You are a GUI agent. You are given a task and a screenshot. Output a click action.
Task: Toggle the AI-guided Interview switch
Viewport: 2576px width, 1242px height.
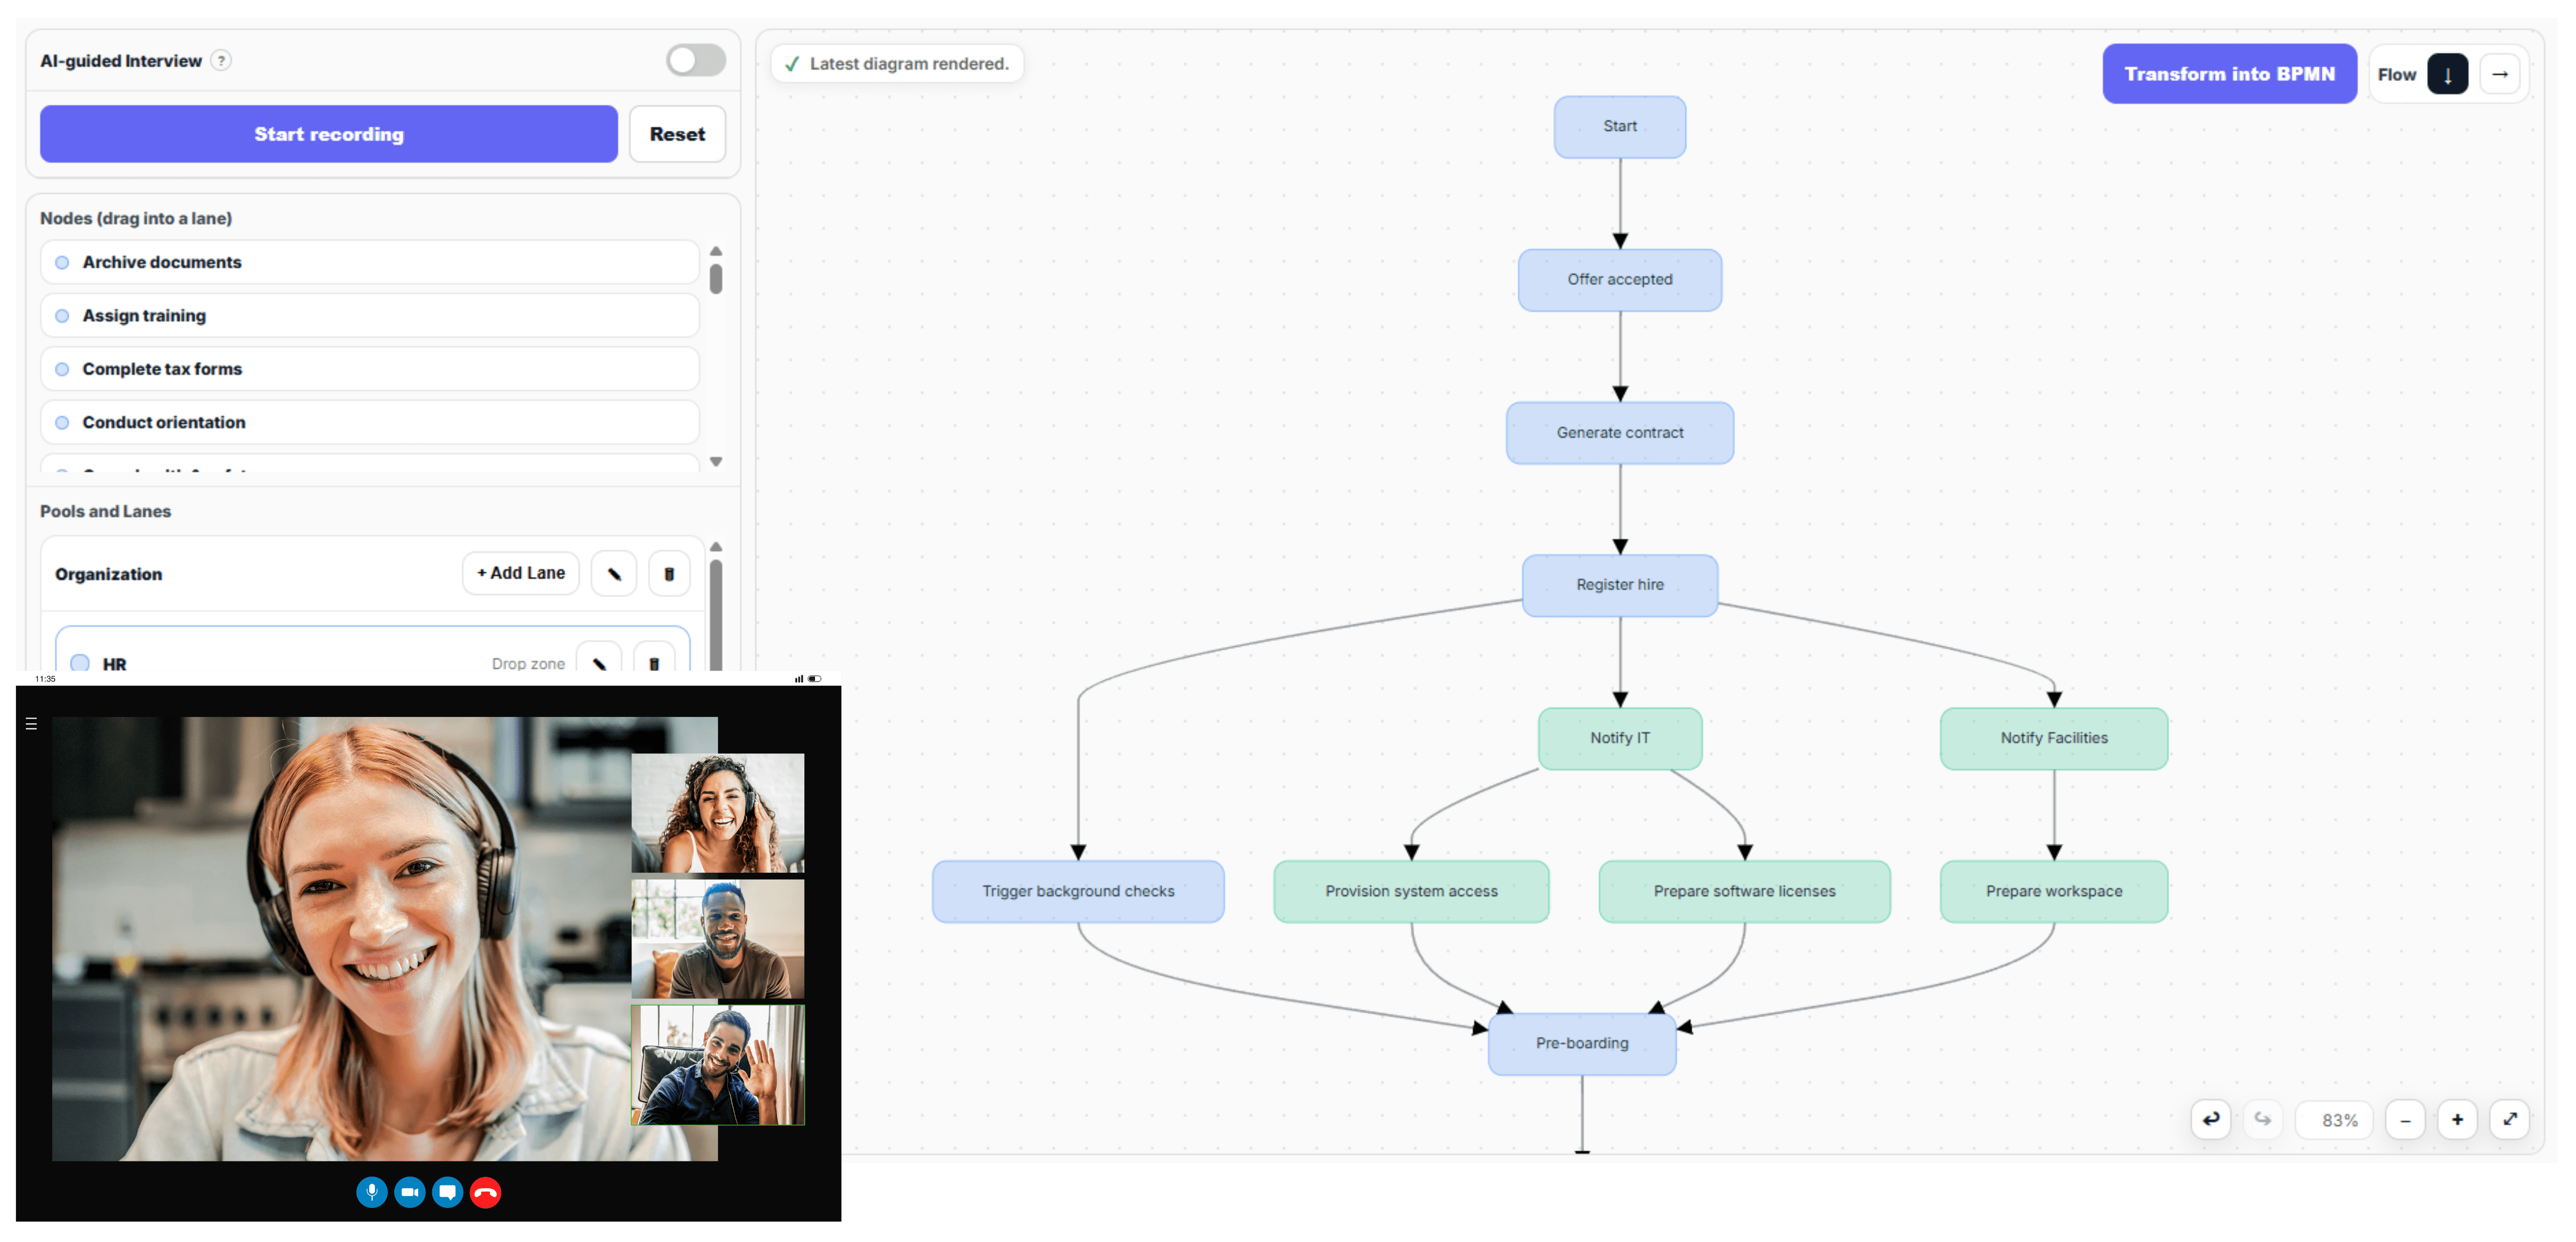[x=696, y=61]
